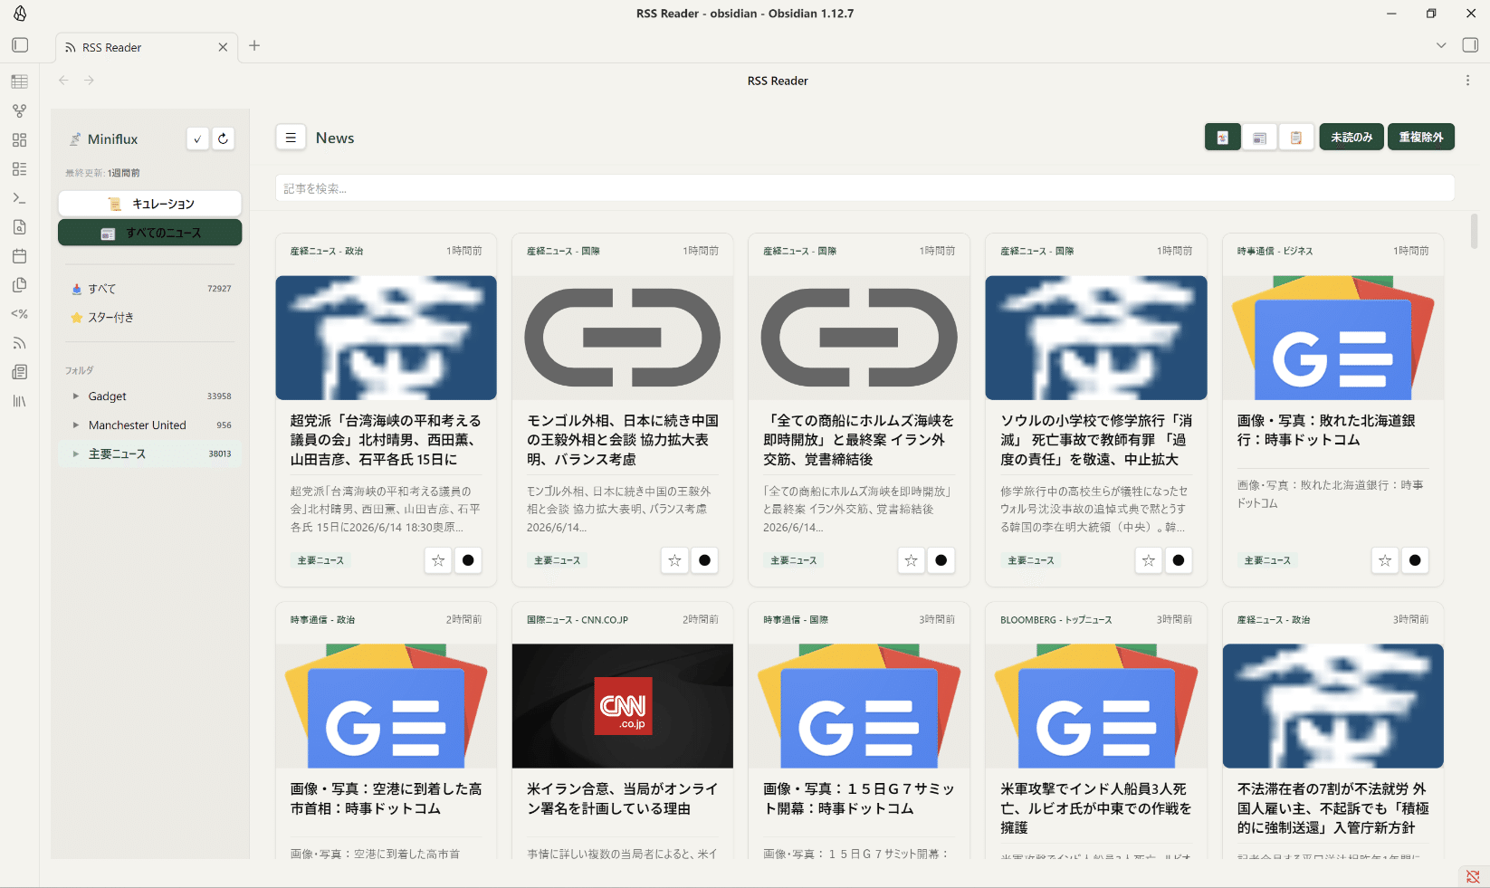The width and height of the screenshot is (1490, 888).
Task: Click the four-squares canvas ribbon icon
Action: click(x=19, y=139)
